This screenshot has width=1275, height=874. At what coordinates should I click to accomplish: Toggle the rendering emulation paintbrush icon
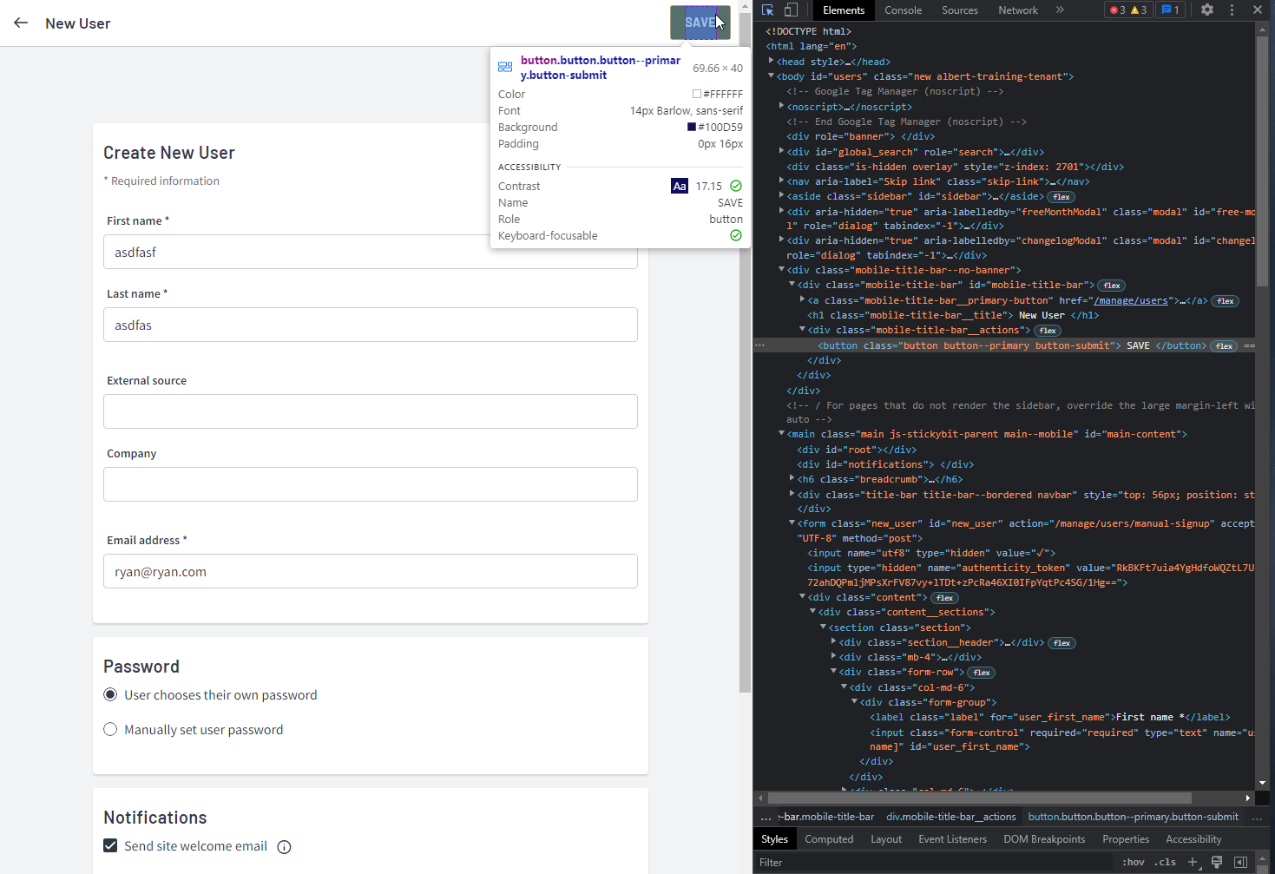click(x=1217, y=863)
